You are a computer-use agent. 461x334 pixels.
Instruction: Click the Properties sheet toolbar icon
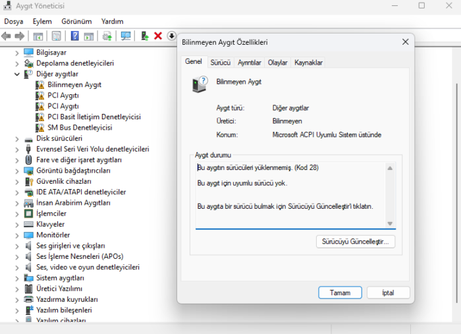56,36
